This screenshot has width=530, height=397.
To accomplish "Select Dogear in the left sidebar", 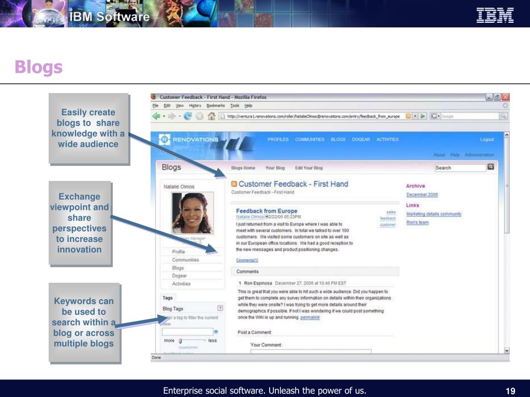I will (180, 276).
